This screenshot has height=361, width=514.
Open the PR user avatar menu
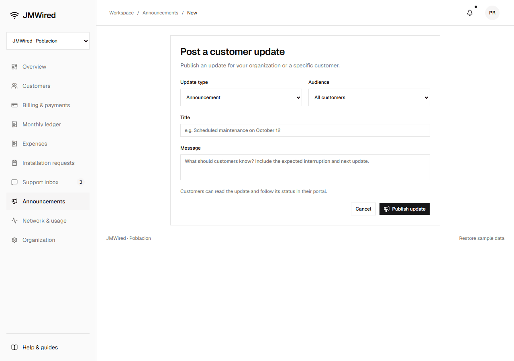point(492,13)
